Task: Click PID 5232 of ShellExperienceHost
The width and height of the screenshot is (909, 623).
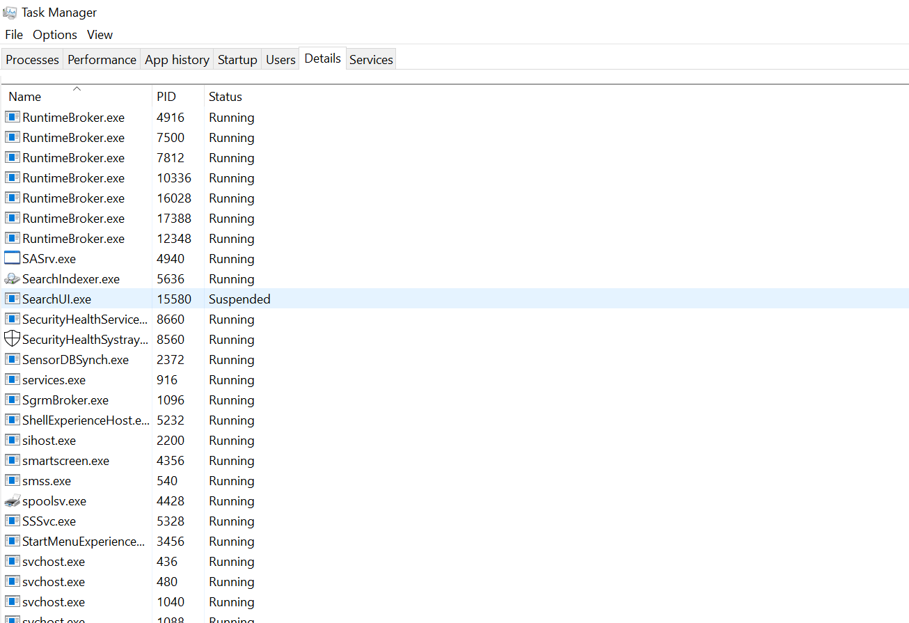Action: pos(171,420)
